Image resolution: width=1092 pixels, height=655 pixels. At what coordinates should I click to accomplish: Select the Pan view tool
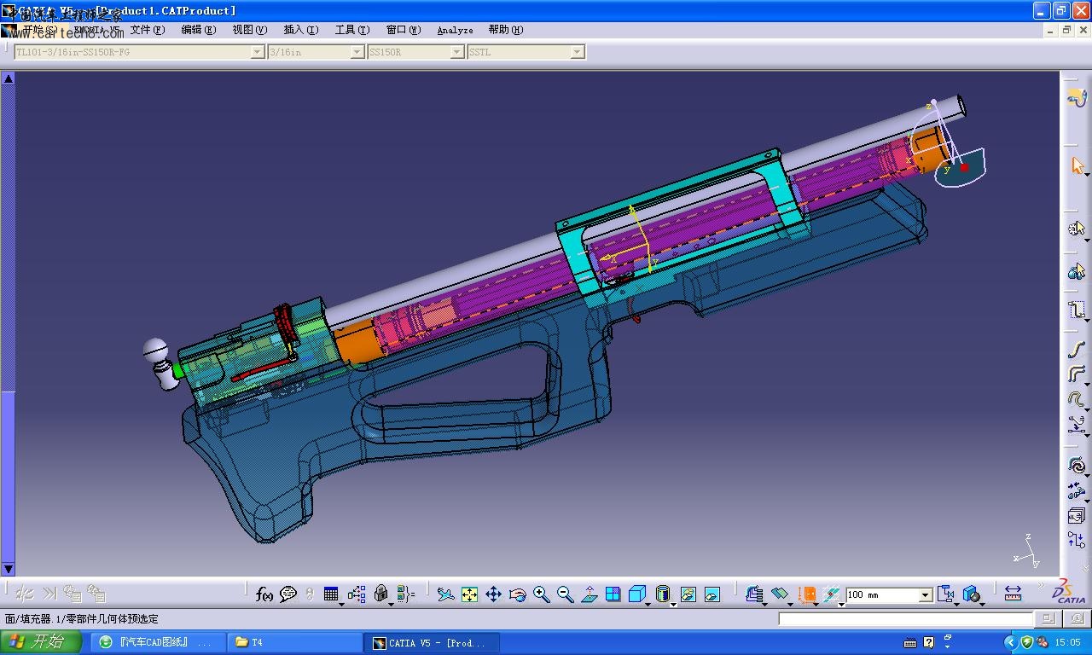[x=493, y=594]
